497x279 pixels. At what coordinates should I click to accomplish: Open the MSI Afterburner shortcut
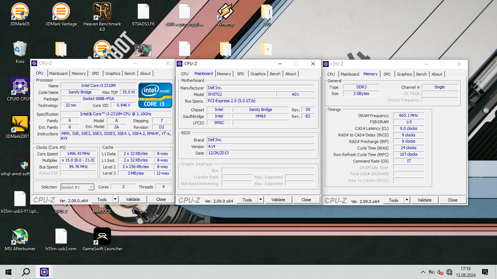tap(20, 239)
